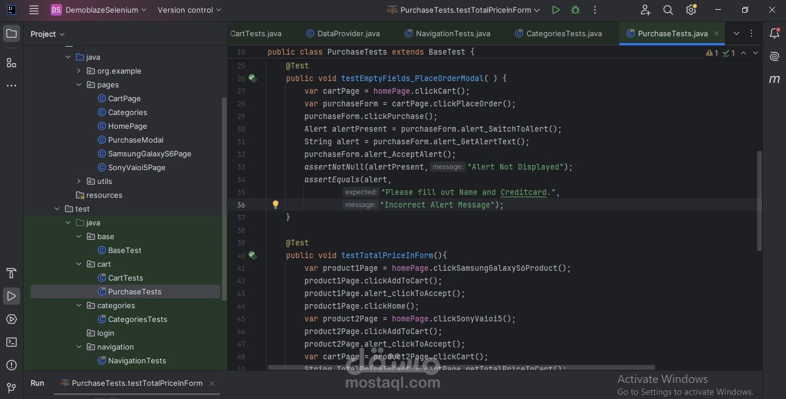This screenshot has height=399, width=786.
Task: Select login package in project tree
Action: coord(100,333)
